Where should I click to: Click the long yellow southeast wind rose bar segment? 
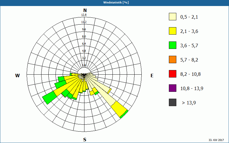tap(119, 109)
